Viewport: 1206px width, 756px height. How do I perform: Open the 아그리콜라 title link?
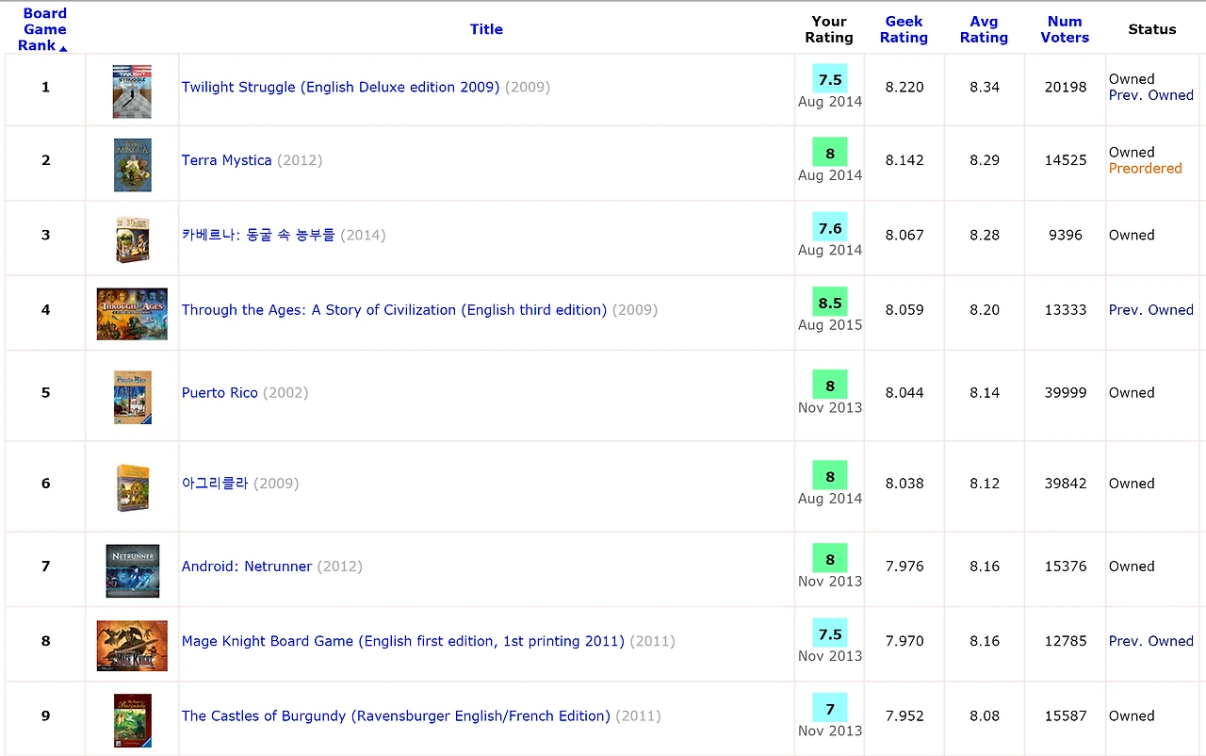point(215,484)
